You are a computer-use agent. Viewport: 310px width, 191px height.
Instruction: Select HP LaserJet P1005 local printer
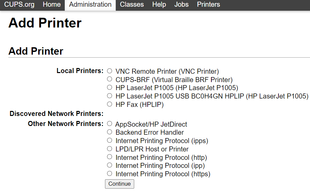click(x=109, y=88)
